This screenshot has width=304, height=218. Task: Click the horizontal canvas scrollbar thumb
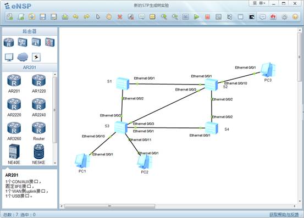click(110, 206)
